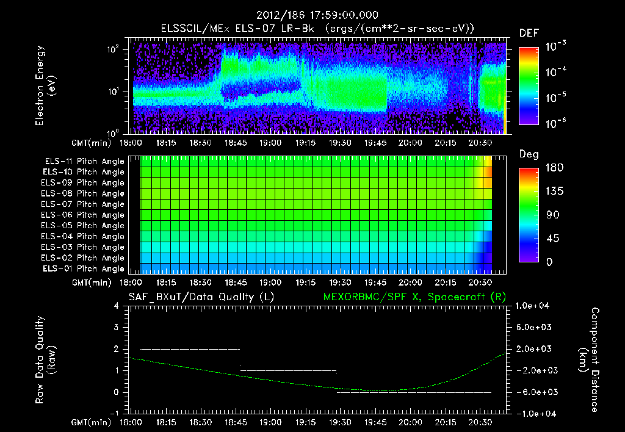Image resolution: width=625 pixels, height=432 pixels.
Task: Click the 10^-6 value on DEF scale
Action: pyautogui.click(x=555, y=123)
